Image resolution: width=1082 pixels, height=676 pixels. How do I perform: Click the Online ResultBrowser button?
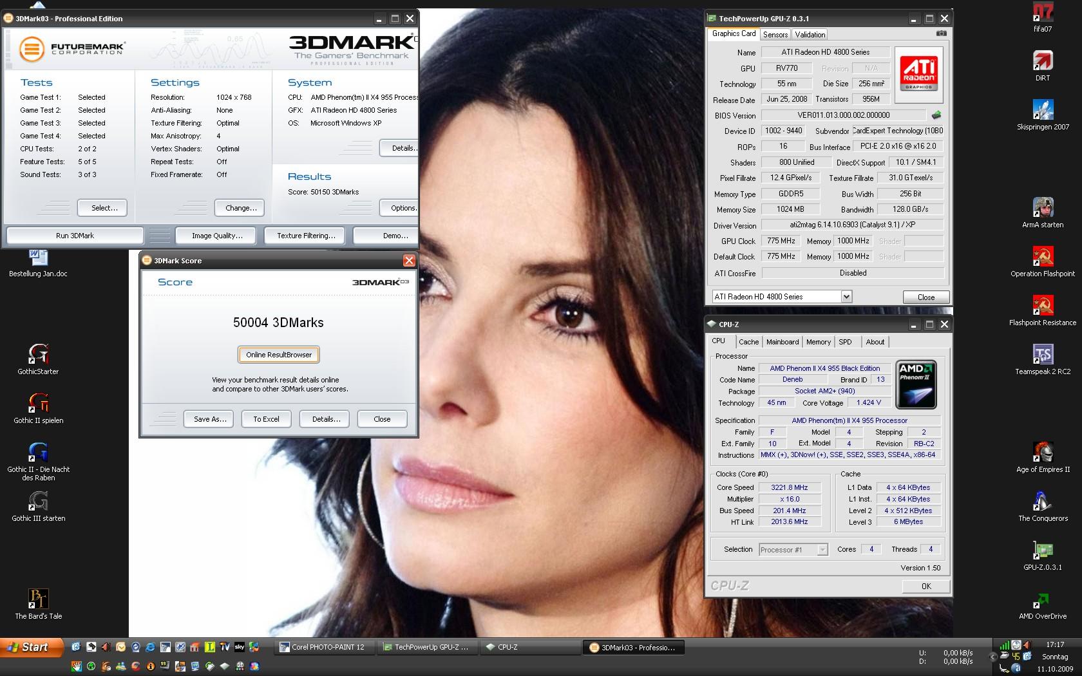278,355
